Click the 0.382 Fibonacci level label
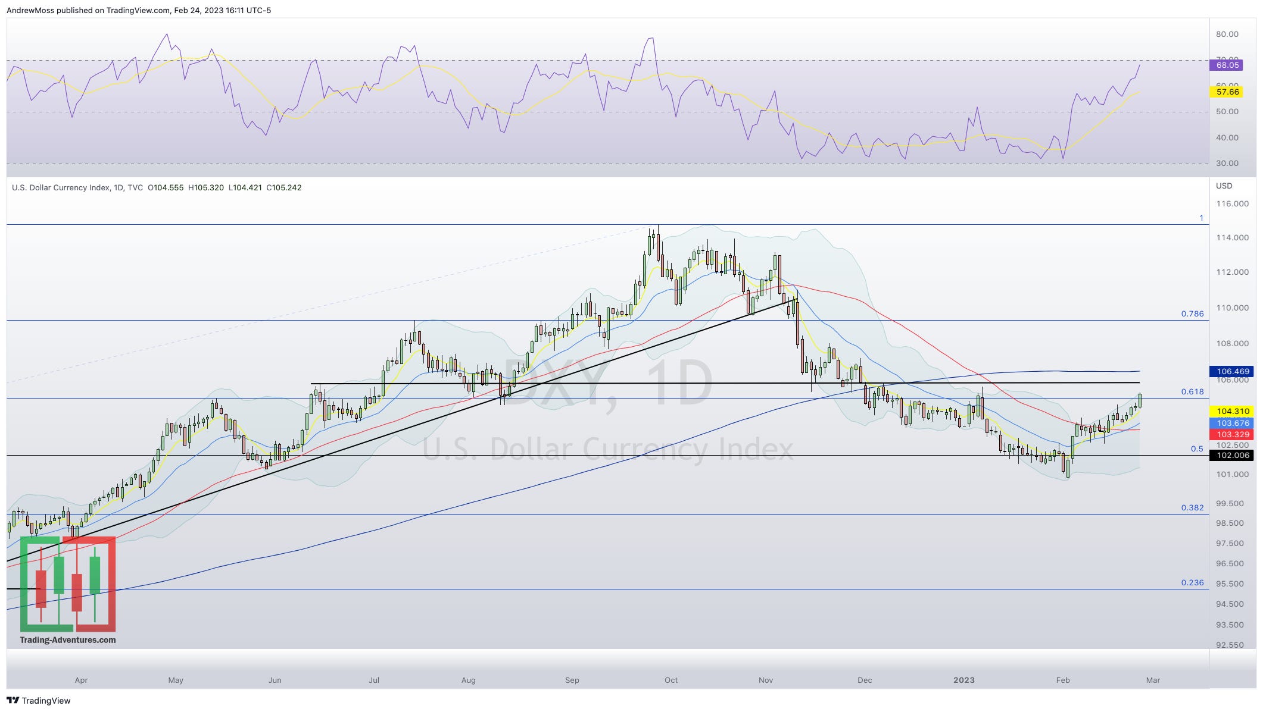 [1192, 507]
